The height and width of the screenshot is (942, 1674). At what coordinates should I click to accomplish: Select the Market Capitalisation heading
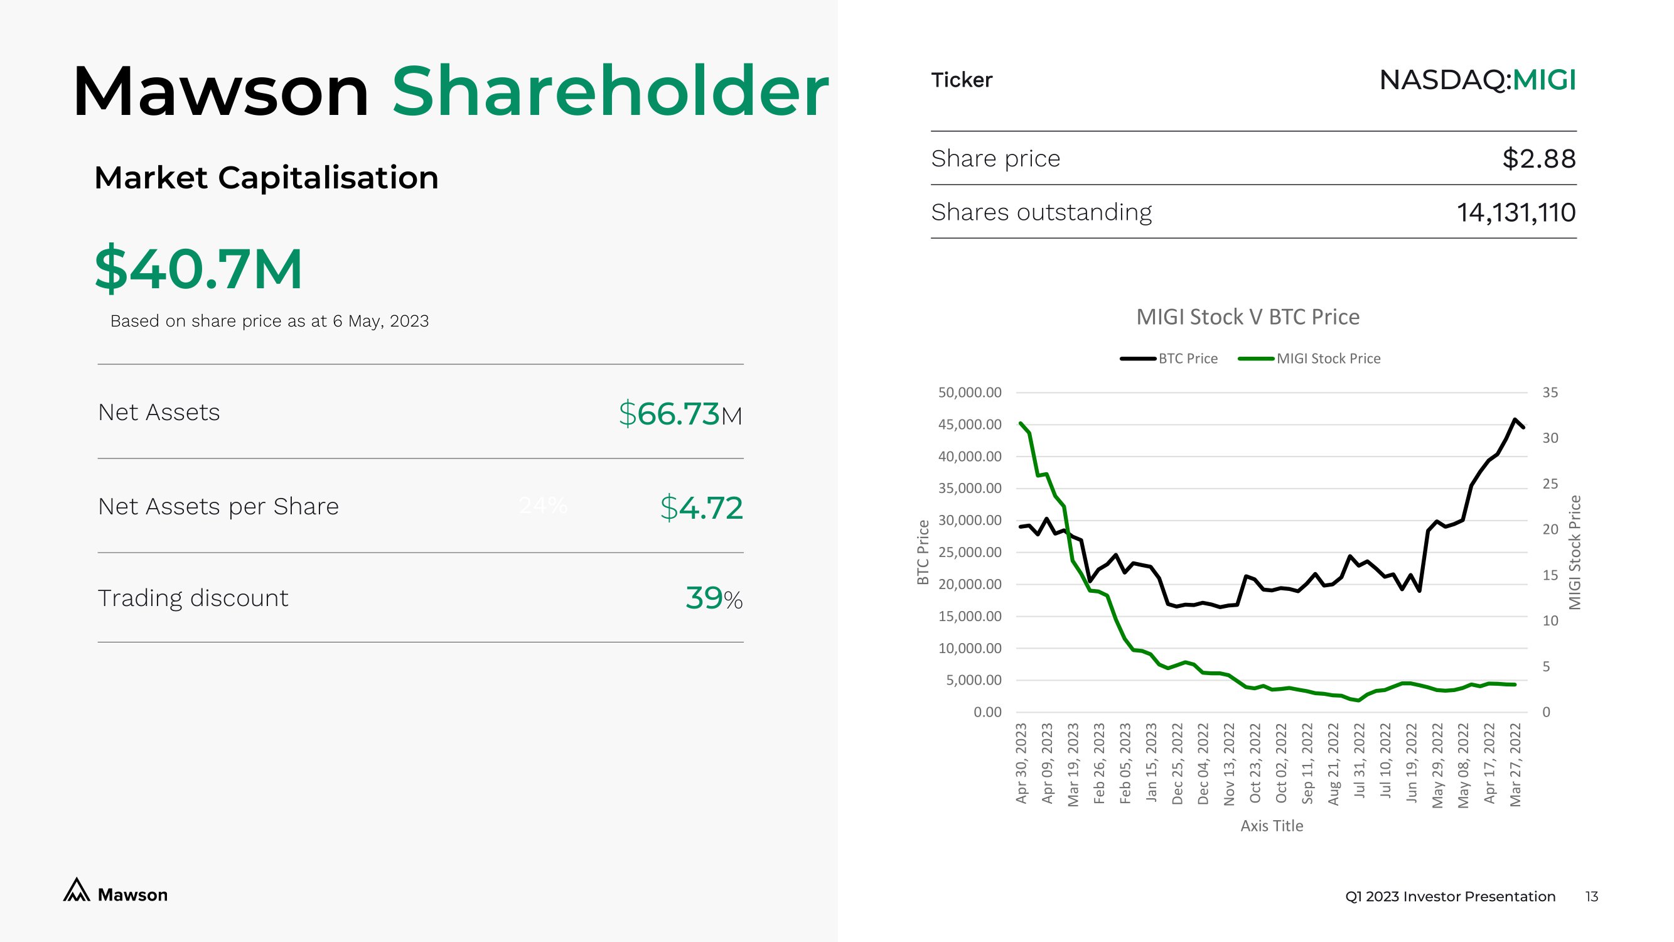[x=266, y=178]
